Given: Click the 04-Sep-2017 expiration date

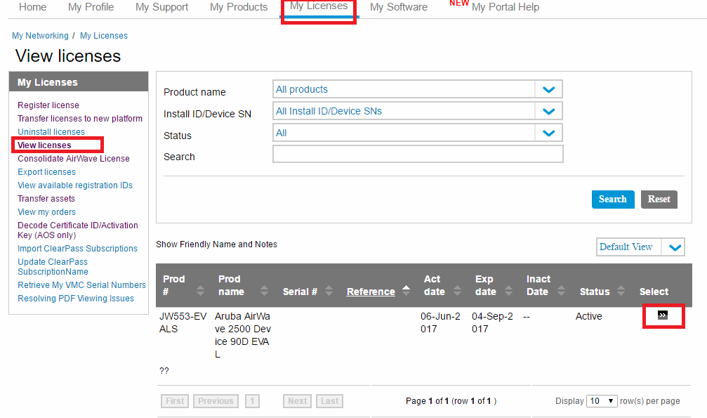Looking at the screenshot, I should click(492, 322).
